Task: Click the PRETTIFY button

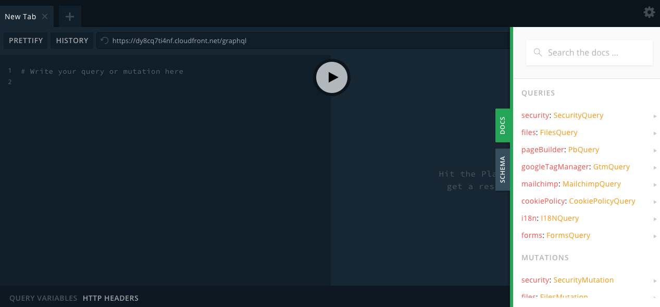Action: 25,40
